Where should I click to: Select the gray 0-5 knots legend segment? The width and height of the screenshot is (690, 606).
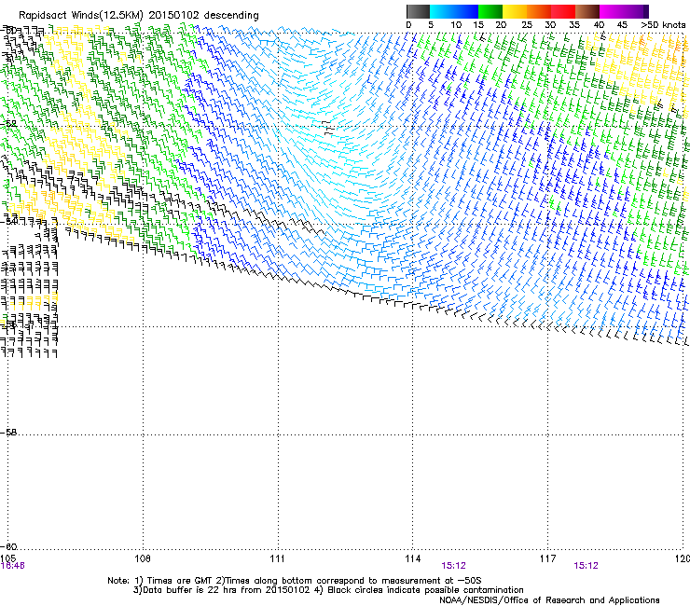[418, 11]
